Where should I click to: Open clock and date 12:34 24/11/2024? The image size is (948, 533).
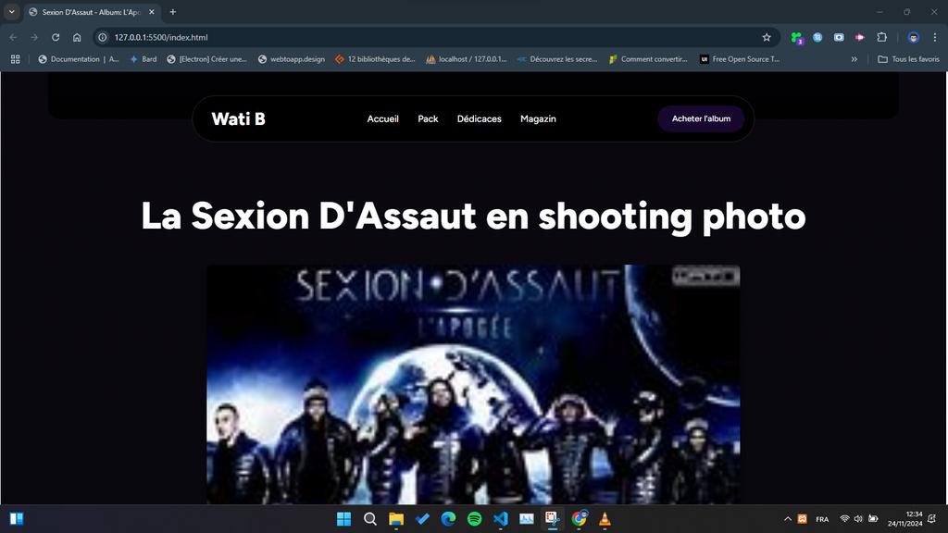(x=905, y=519)
